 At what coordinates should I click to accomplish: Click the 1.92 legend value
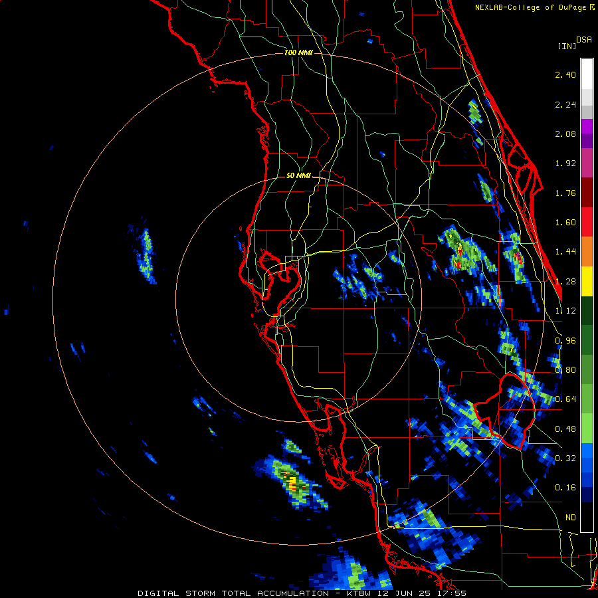pyautogui.click(x=565, y=163)
